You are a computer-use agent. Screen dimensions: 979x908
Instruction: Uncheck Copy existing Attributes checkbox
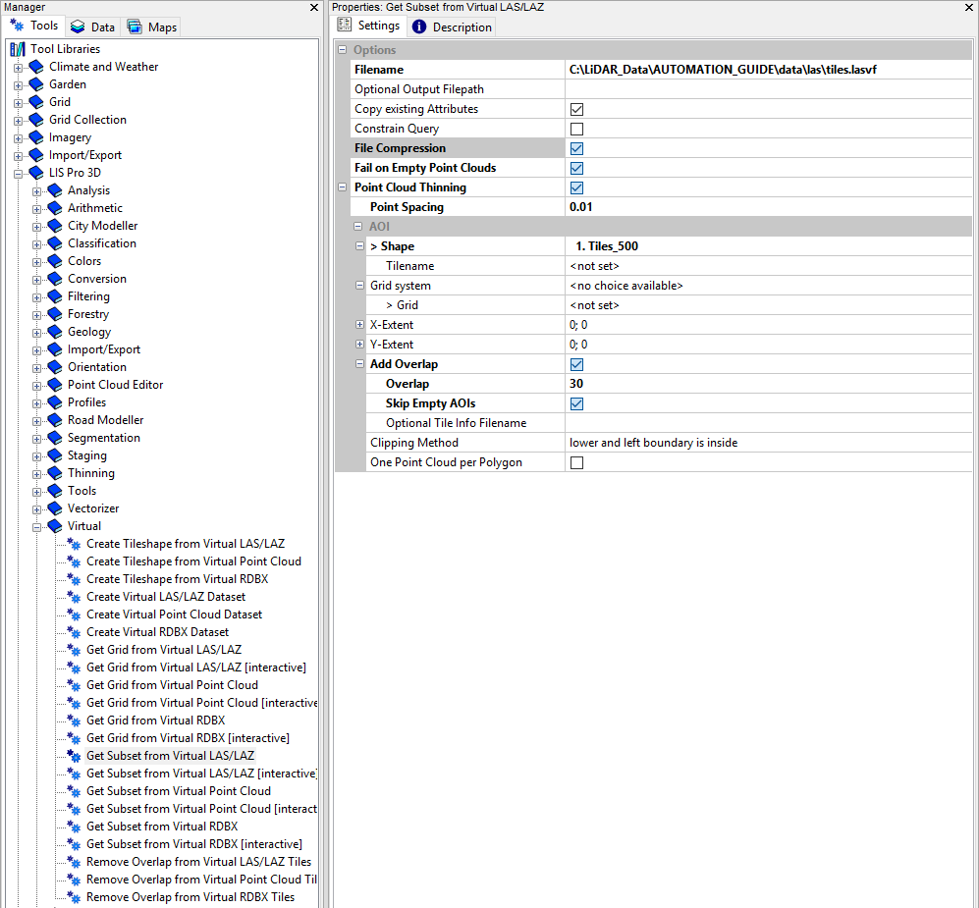(x=577, y=109)
